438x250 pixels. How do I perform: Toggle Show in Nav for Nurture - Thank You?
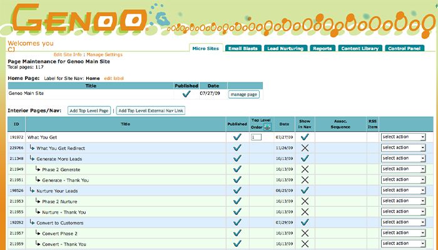305,211
